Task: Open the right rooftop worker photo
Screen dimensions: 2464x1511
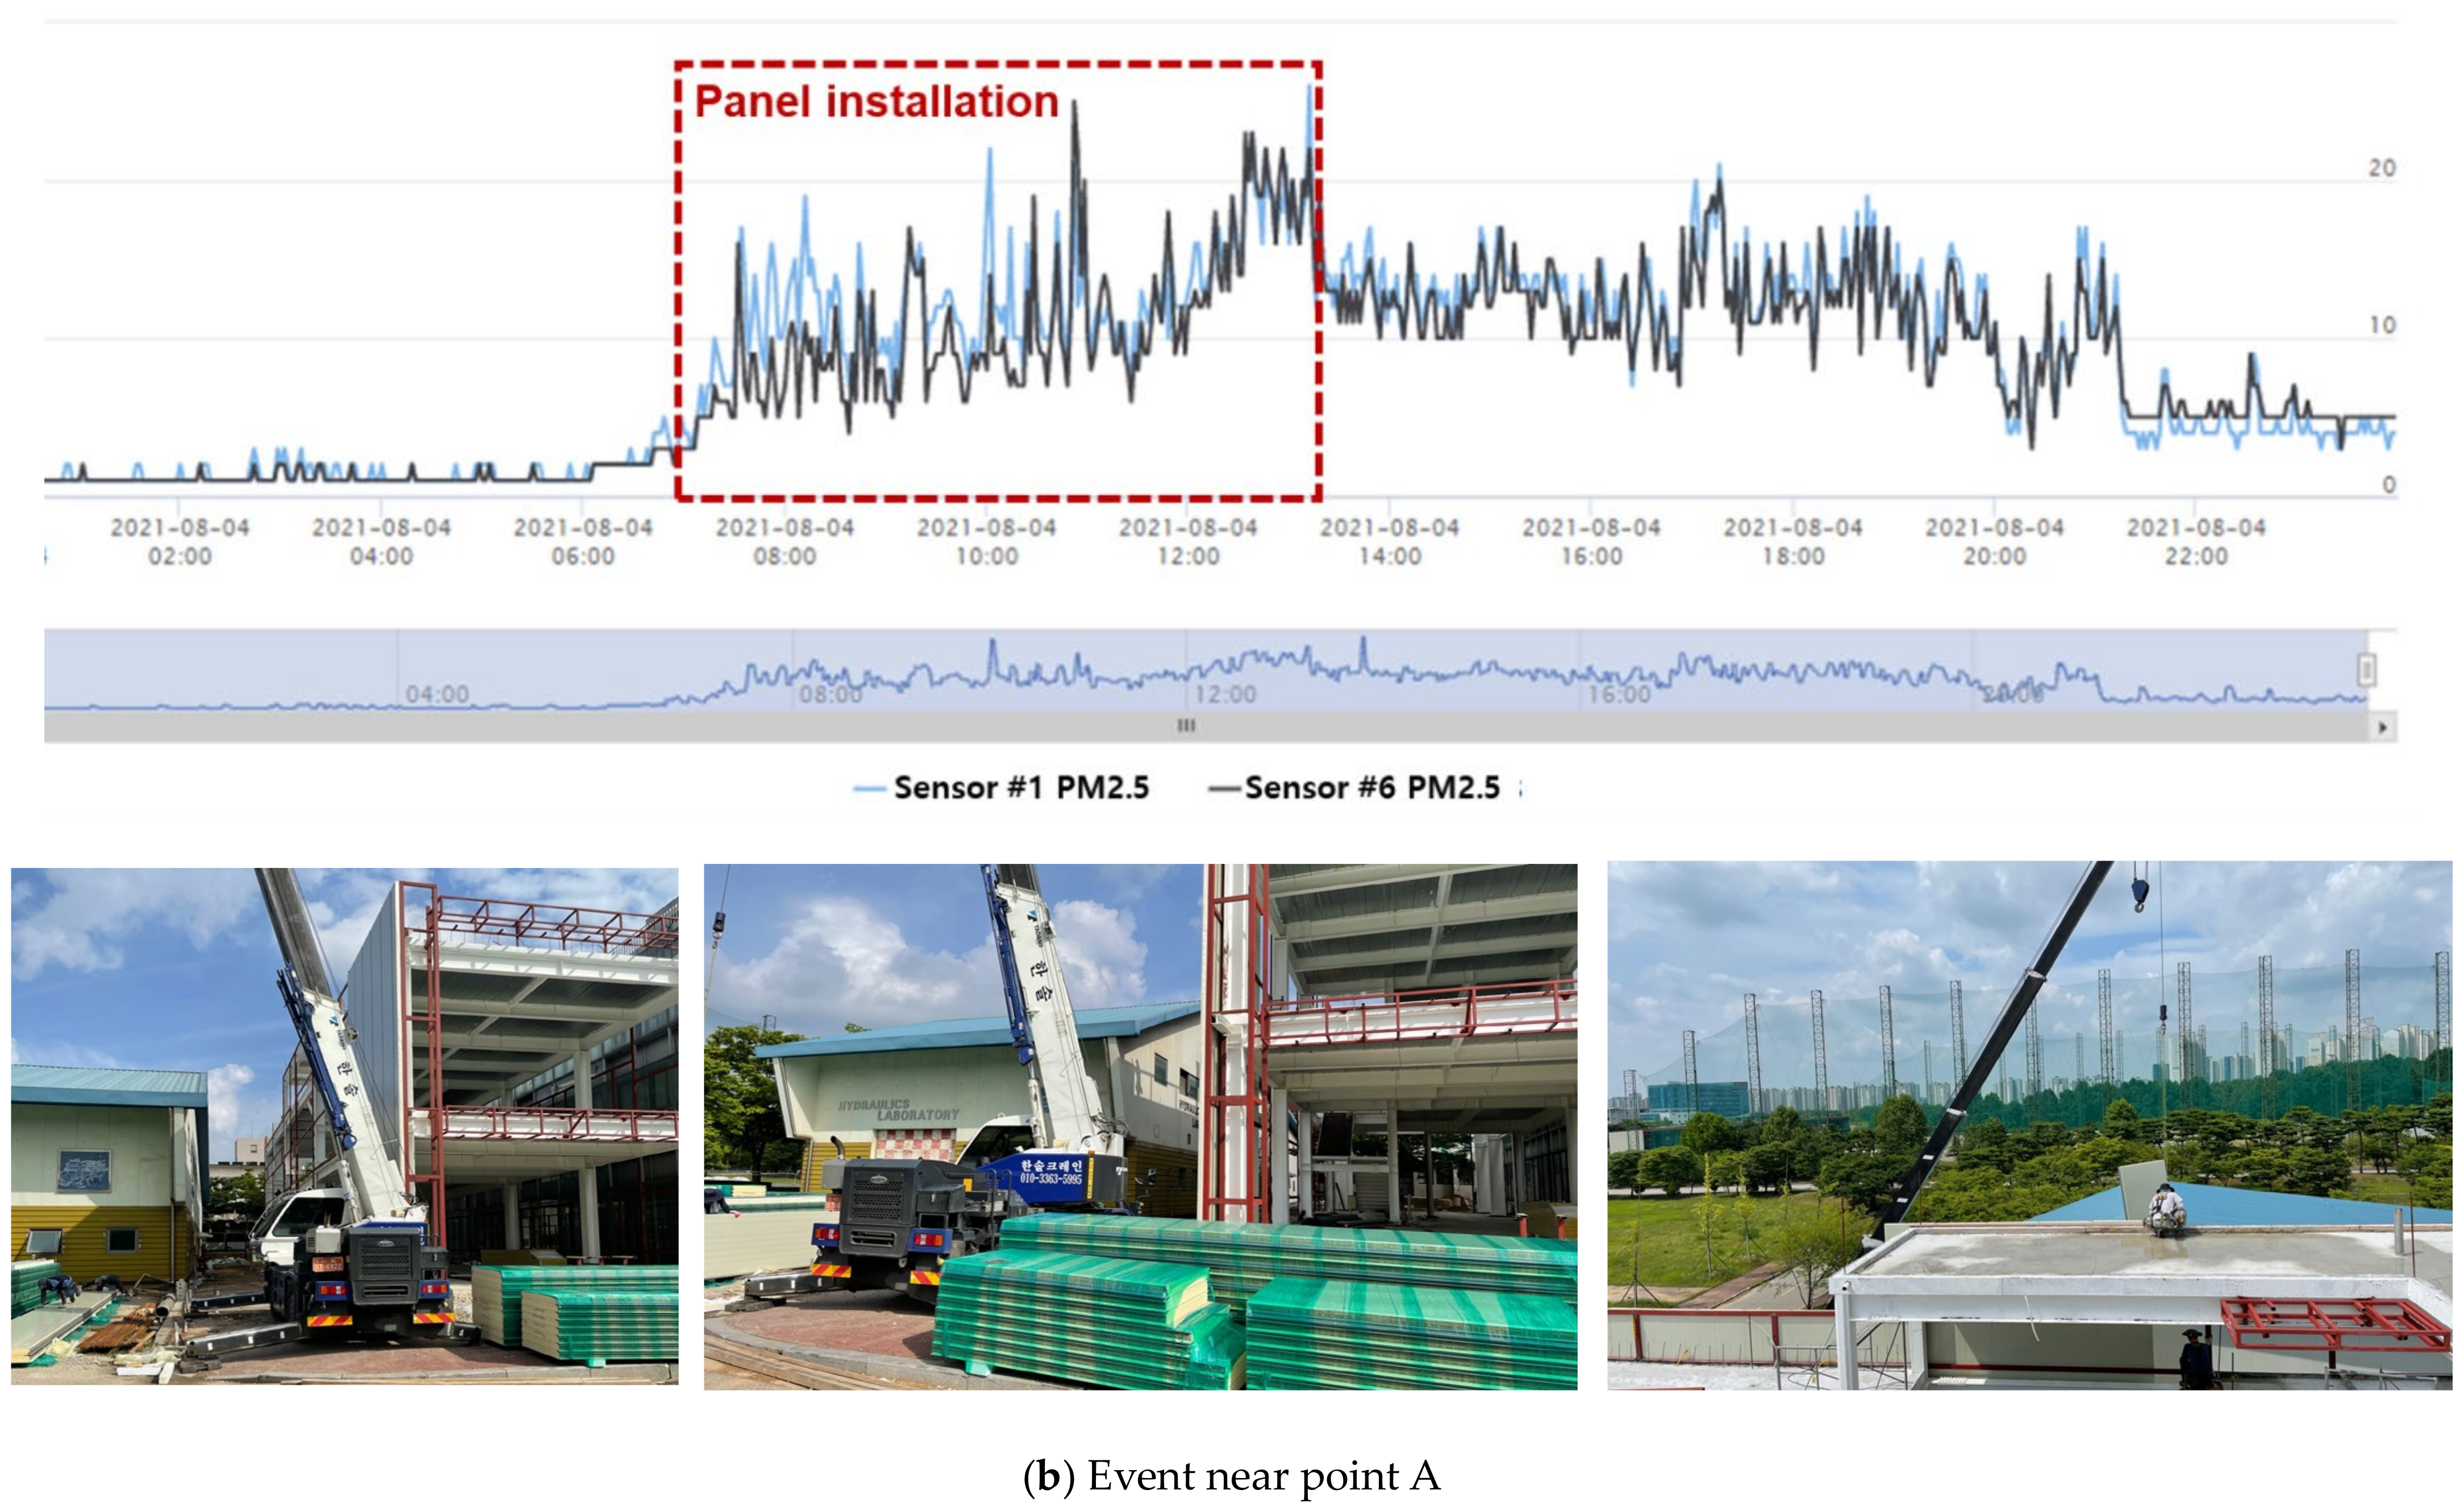Action: [x=2029, y=1125]
